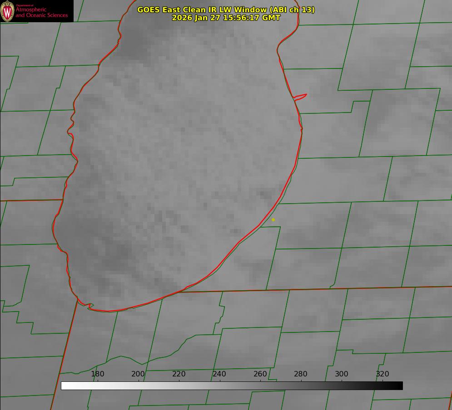Select the GOES East Clean IR title
The width and height of the screenshot is (452, 410).
226,10
